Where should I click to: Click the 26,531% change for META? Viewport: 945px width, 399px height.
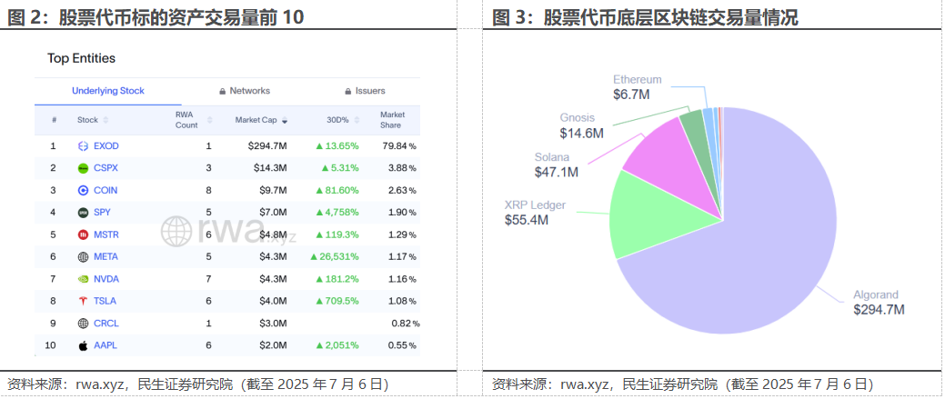(x=335, y=256)
